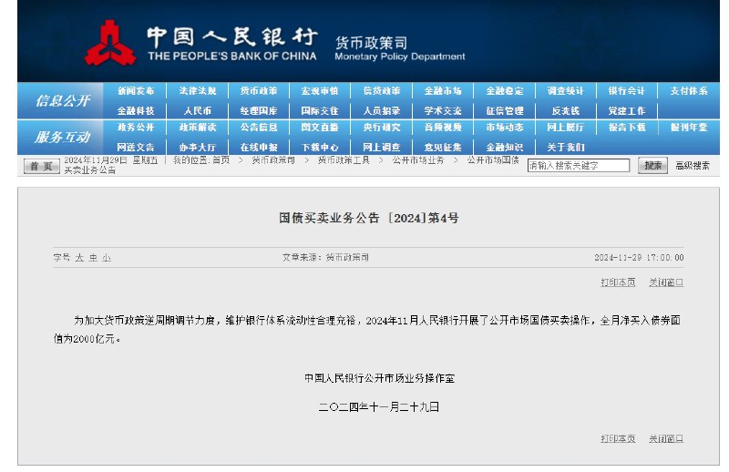Click the 货币政策司 department title in header
The height and width of the screenshot is (472, 729).
tap(372, 43)
